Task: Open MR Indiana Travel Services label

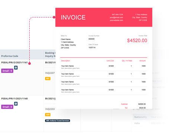Action: coord(58,121)
